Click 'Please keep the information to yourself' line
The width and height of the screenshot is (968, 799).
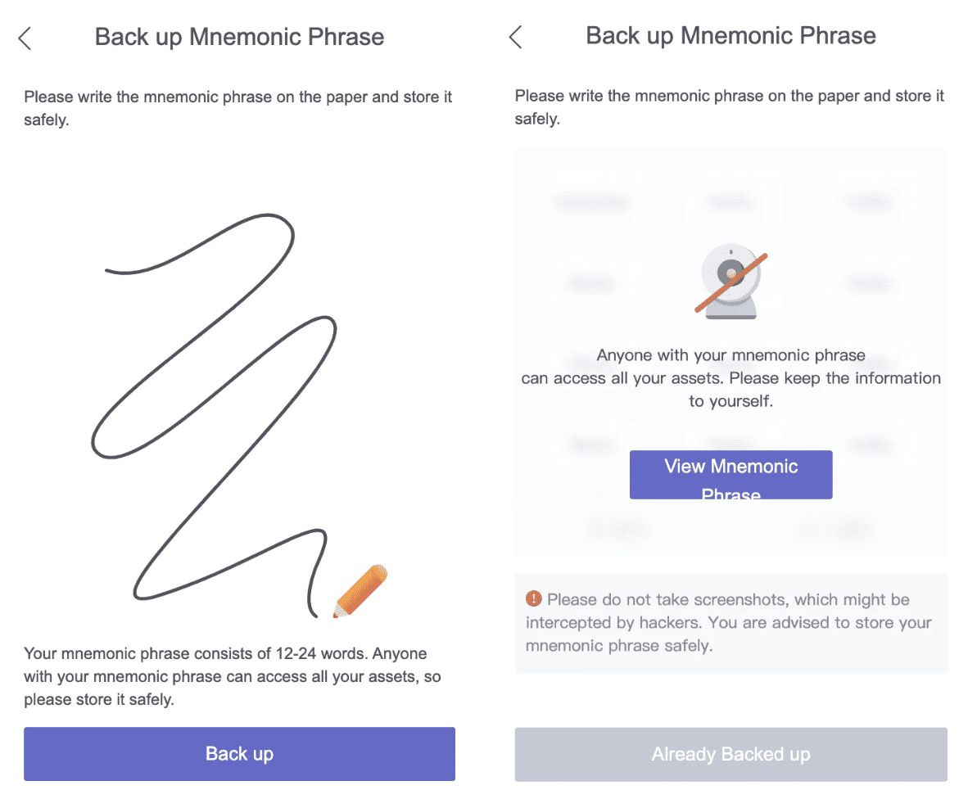(731, 390)
